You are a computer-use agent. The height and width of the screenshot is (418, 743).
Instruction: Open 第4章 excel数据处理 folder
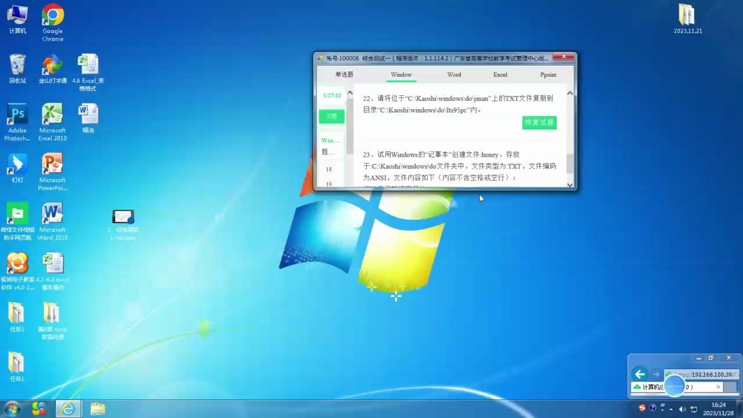[x=52, y=321]
